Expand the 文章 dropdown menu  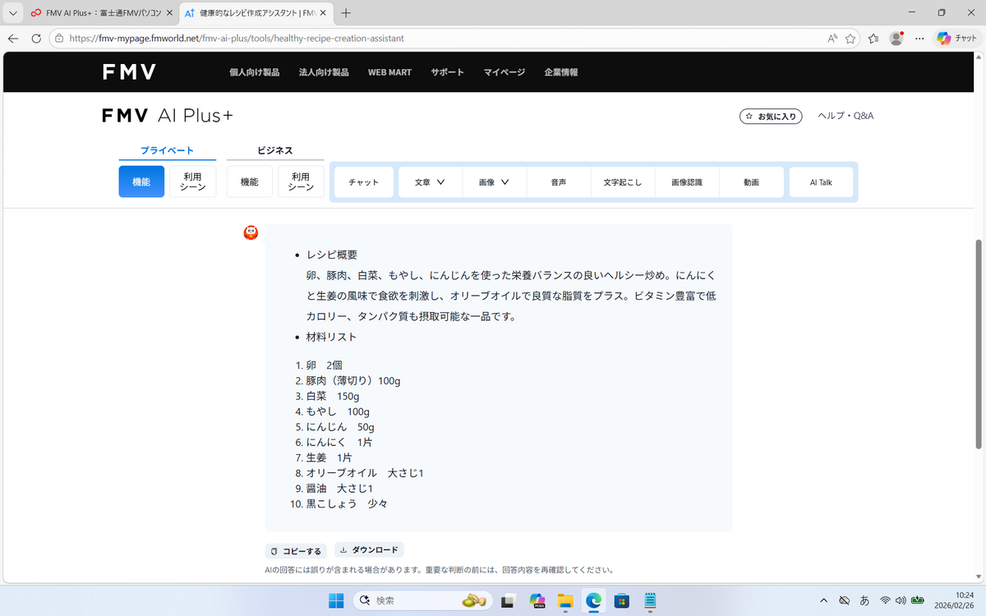pyautogui.click(x=430, y=182)
